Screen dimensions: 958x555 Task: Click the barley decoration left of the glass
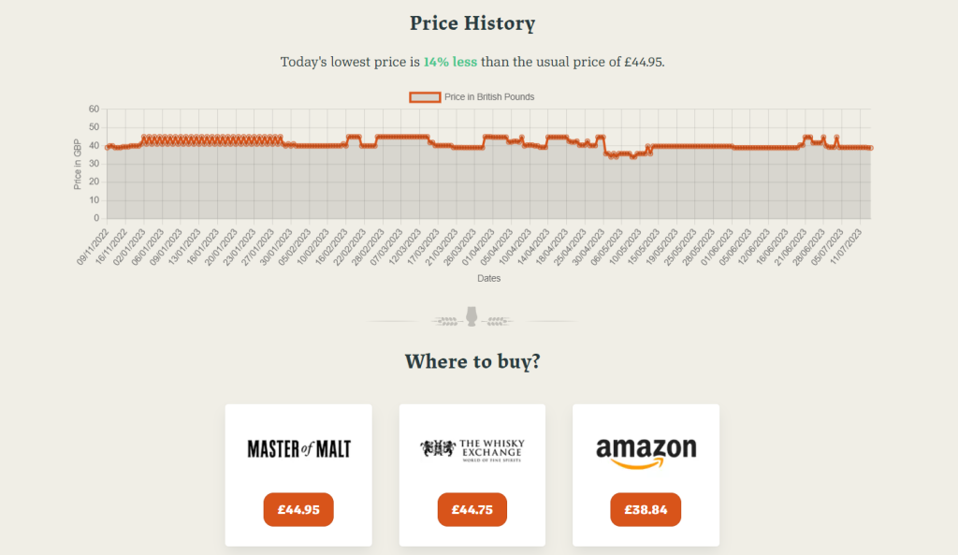coord(446,320)
